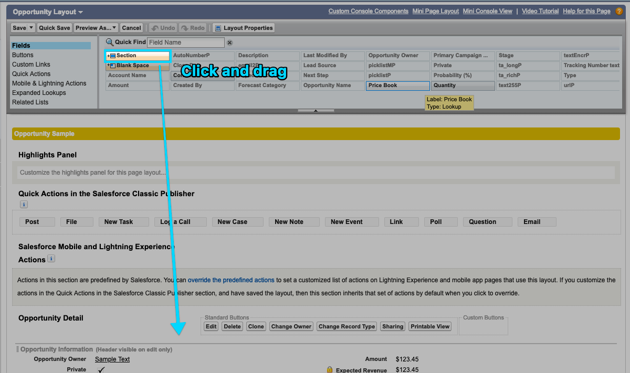Click the Clone standard button

pos(256,326)
